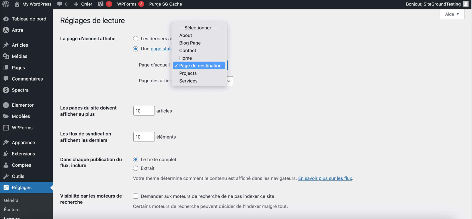The image size is (472, 219).
Task: Click the WPForms notification badge showing 3
Action: click(x=141, y=4)
